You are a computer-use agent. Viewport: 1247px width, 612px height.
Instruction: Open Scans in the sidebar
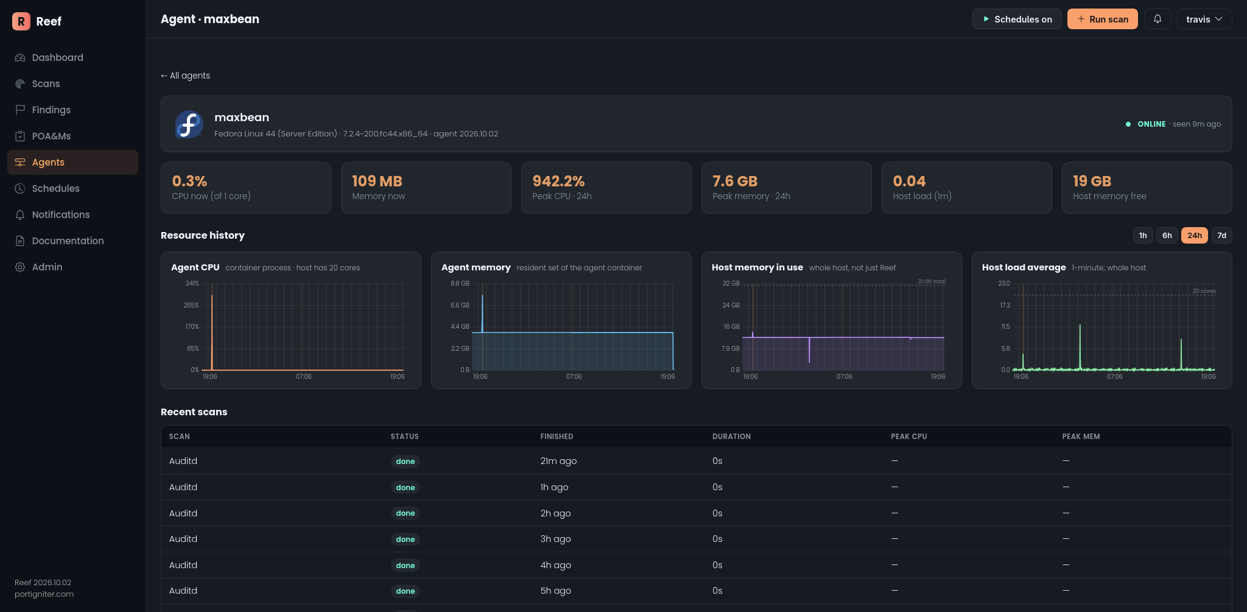(x=72, y=84)
